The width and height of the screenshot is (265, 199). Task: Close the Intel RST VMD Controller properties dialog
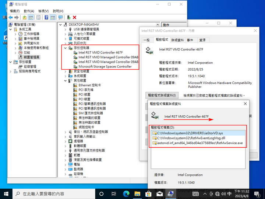coord(255,31)
